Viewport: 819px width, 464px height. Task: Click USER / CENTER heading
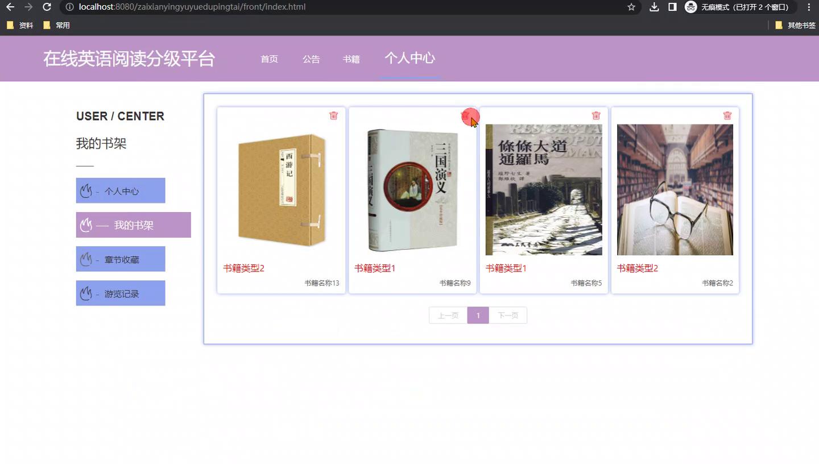click(x=120, y=116)
